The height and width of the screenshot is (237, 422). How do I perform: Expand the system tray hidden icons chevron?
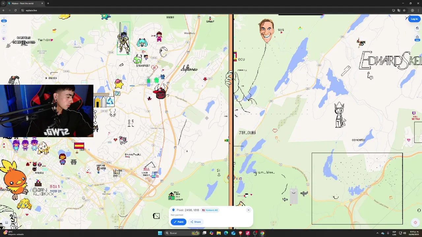(377, 233)
